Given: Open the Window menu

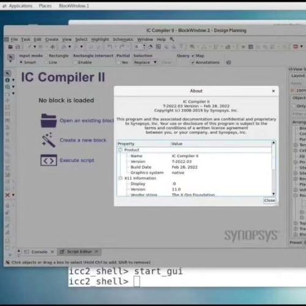Looking at the screenshot, I should (x=145, y=39).
